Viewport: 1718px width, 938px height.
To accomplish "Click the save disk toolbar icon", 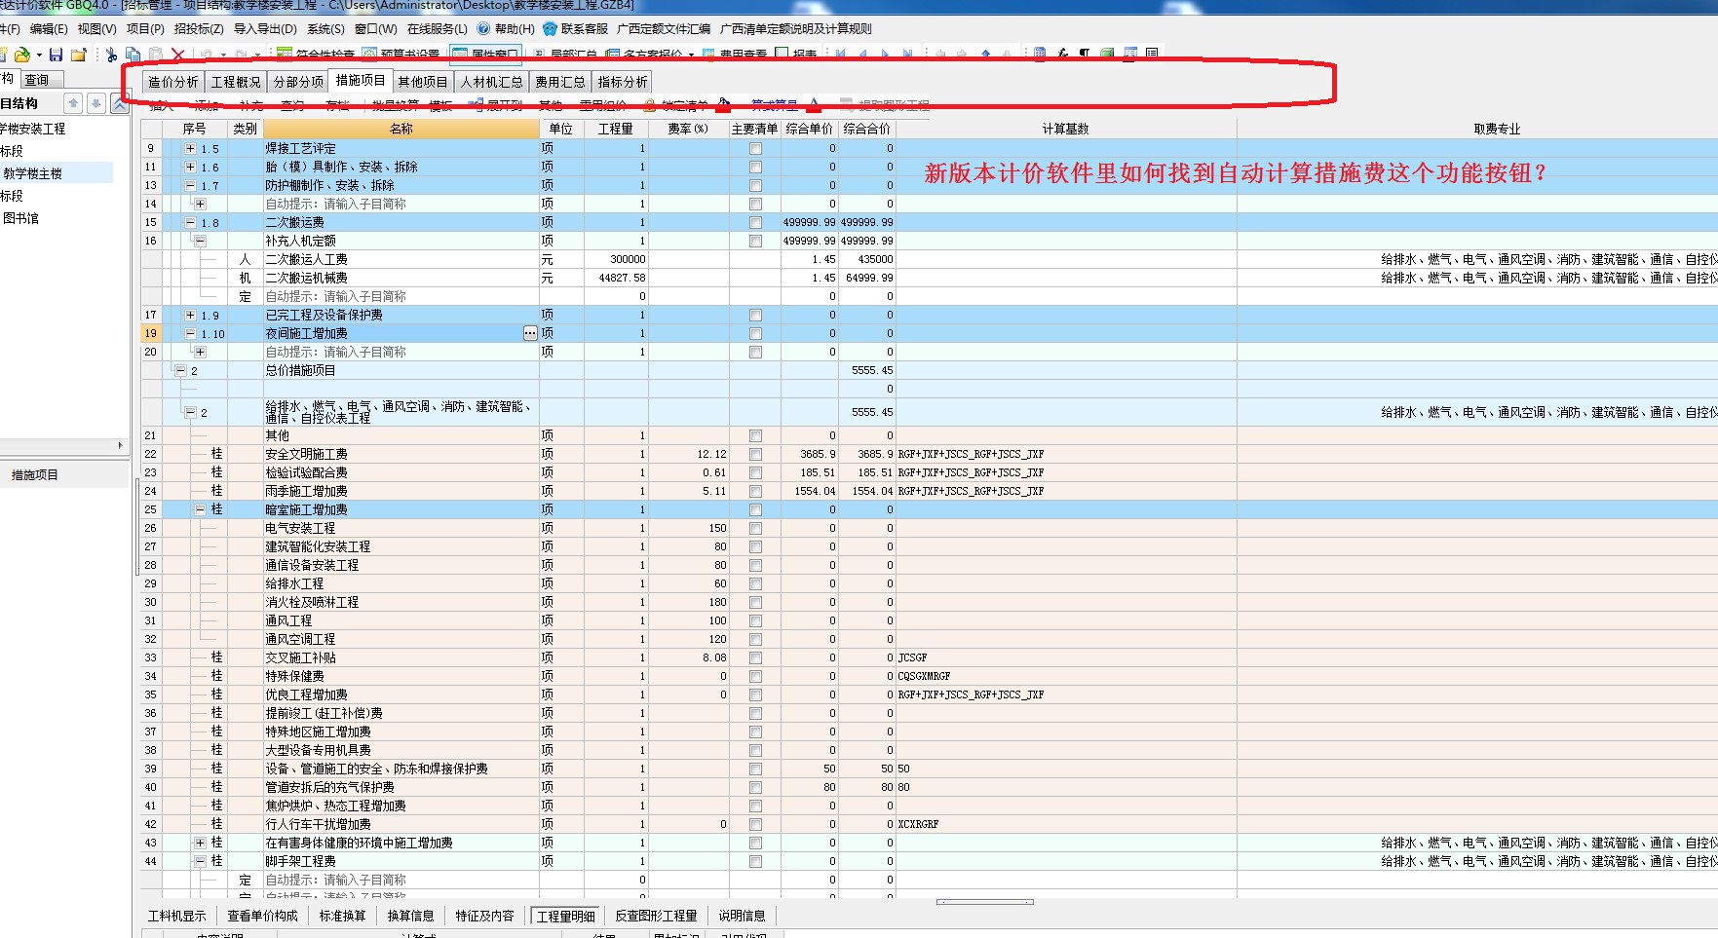I will 56,55.
